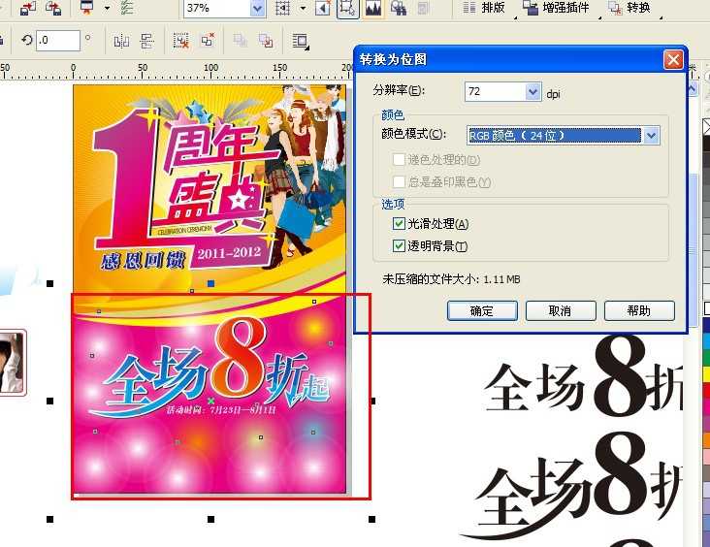Click the snap-to-grid icon
This screenshot has height=547, width=710.
pos(282,8)
